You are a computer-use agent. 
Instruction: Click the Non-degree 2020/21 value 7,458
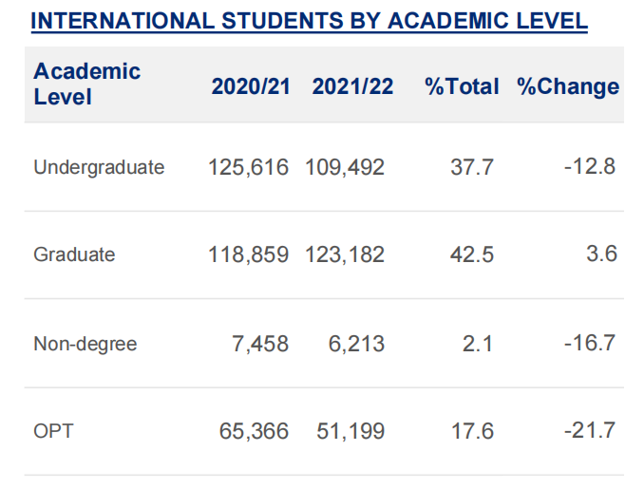pos(259,344)
